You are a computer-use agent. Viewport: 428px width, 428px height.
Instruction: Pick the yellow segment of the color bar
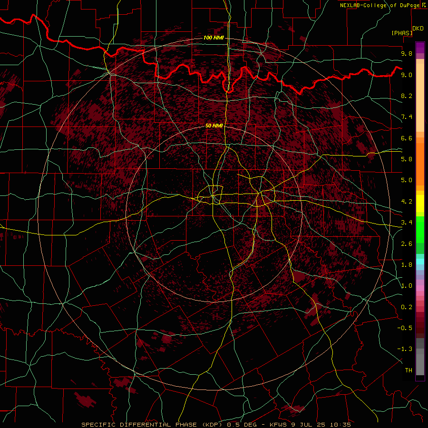coord(420,204)
